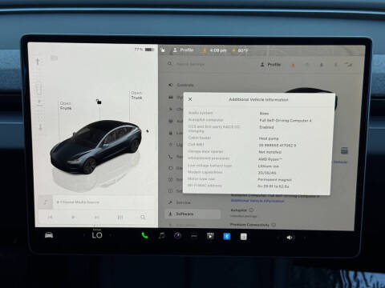
Task: Tap the LO temperature setting
Action: [97, 235]
